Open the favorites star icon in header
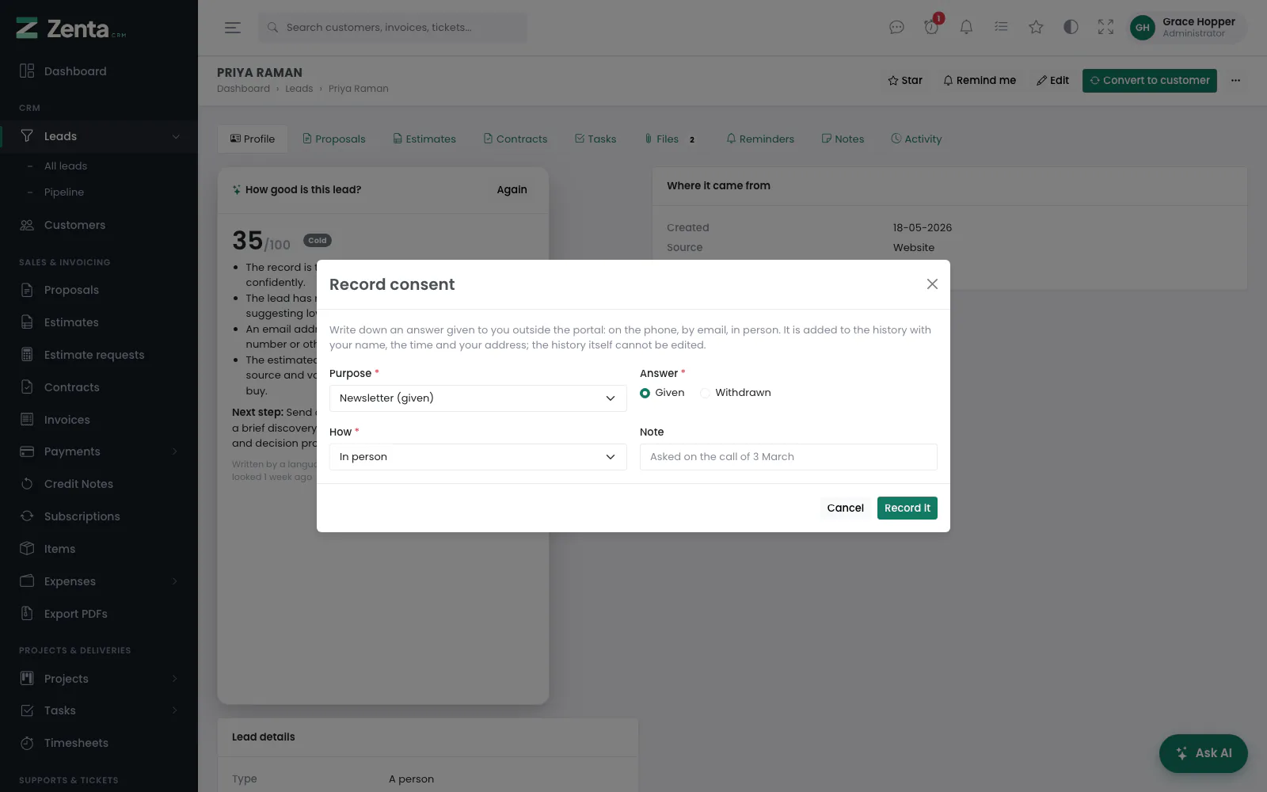Image resolution: width=1267 pixels, height=792 pixels. click(x=1036, y=27)
